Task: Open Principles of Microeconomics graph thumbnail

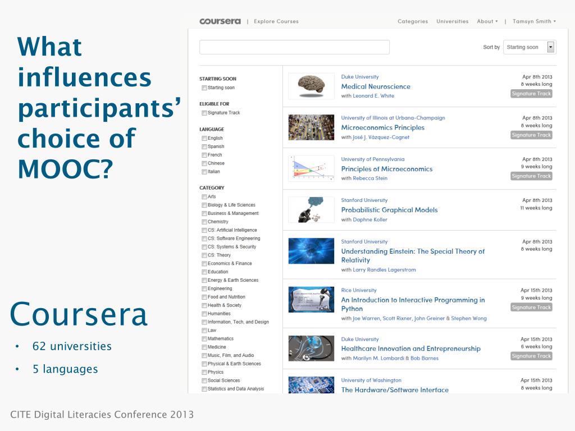Action: click(311, 168)
